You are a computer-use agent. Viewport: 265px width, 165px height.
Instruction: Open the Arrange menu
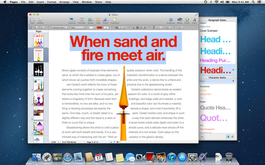pos(64,2)
